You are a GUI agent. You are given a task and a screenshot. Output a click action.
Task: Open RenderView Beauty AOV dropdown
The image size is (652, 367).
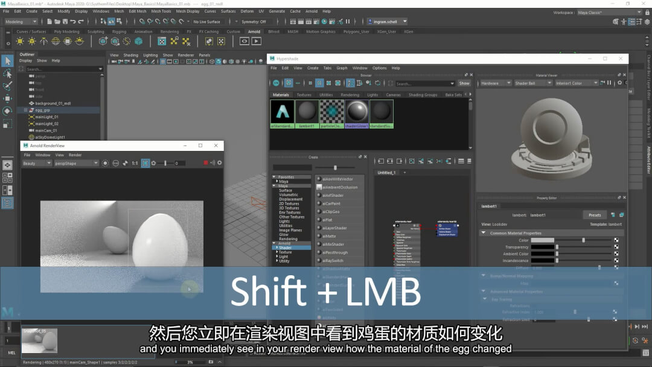[37, 164]
